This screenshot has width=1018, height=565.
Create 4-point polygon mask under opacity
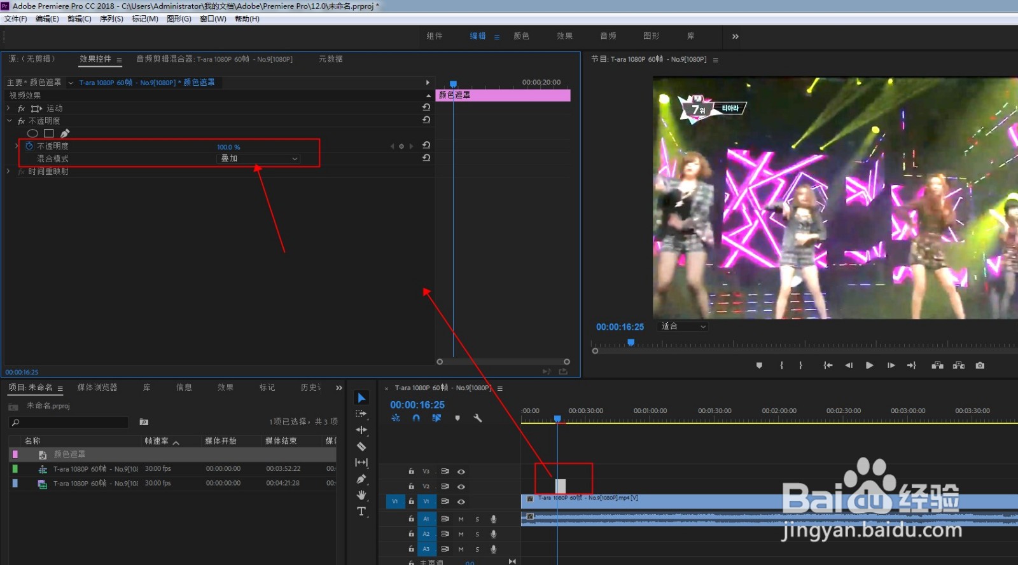pyautogui.click(x=49, y=133)
